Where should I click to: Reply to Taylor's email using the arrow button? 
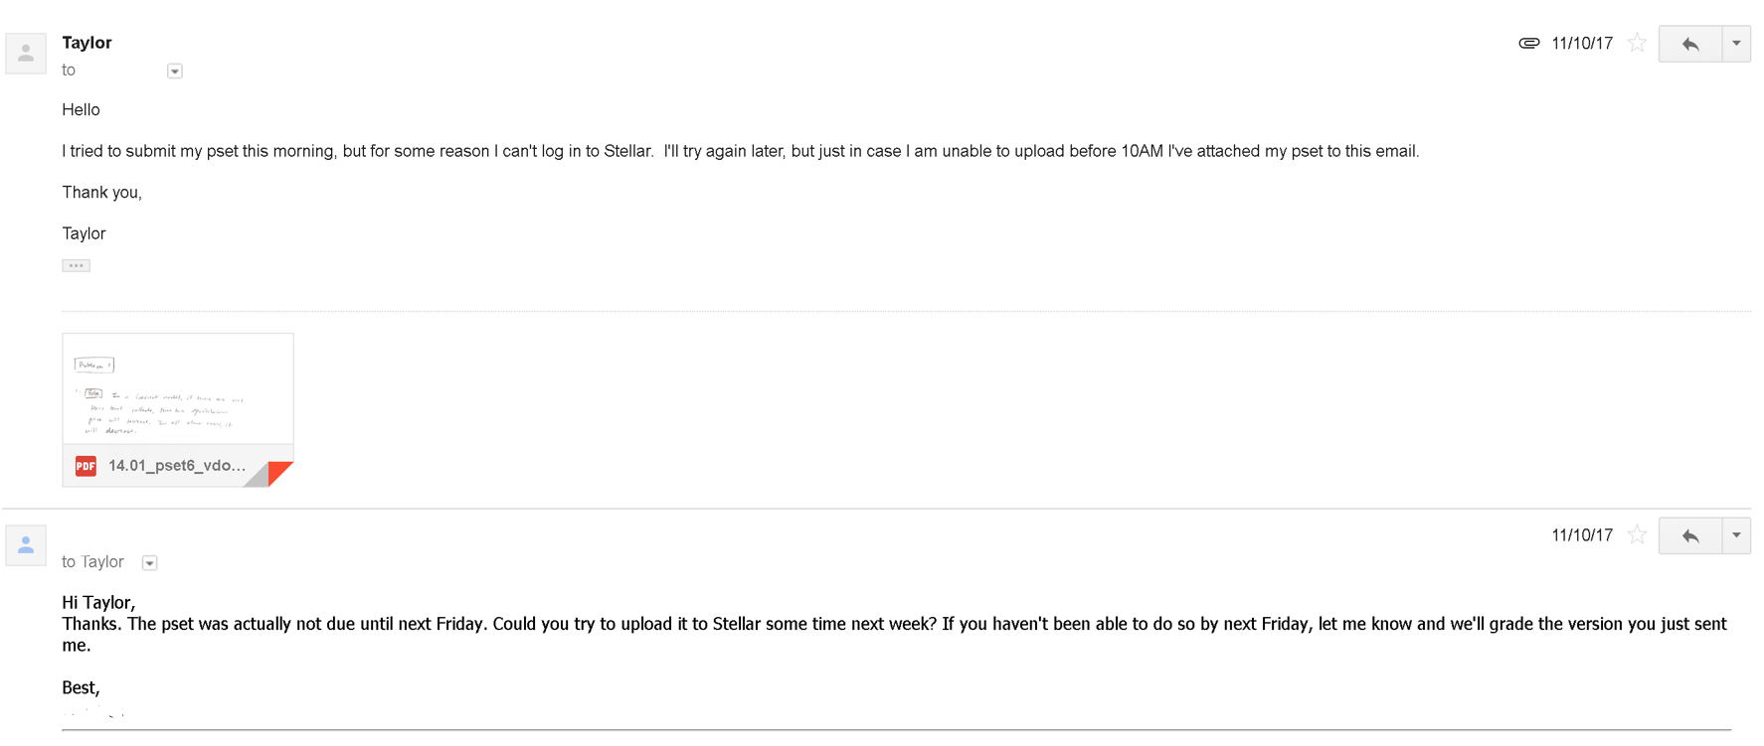pos(1689,44)
